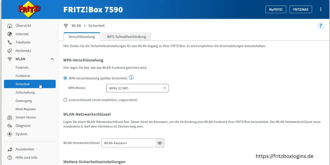The width and height of the screenshot is (330, 165).
Task: Click the info icon next to WPA-Verschlüsselung
Action: pos(131,78)
